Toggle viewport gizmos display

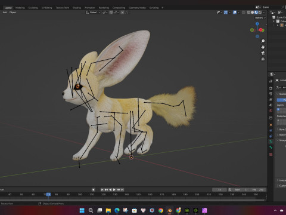point(226,13)
